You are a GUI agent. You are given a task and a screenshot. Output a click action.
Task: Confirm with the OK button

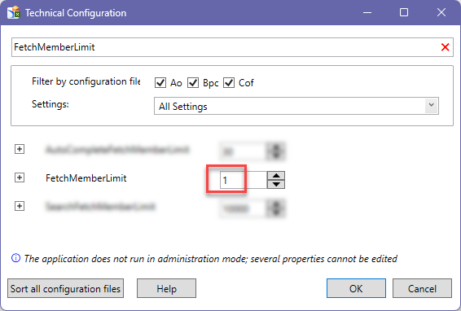point(356,288)
